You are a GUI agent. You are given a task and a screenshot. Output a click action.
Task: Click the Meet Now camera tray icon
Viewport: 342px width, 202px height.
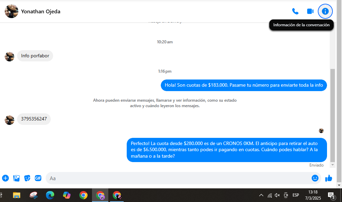click(286, 195)
